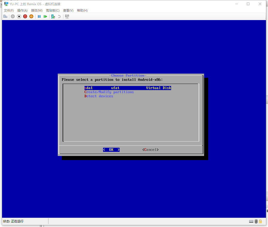This screenshot has height=227, width=268.
Task: Open the 文件(F) menu
Action: pyautogui.click(x=9, y=11)
